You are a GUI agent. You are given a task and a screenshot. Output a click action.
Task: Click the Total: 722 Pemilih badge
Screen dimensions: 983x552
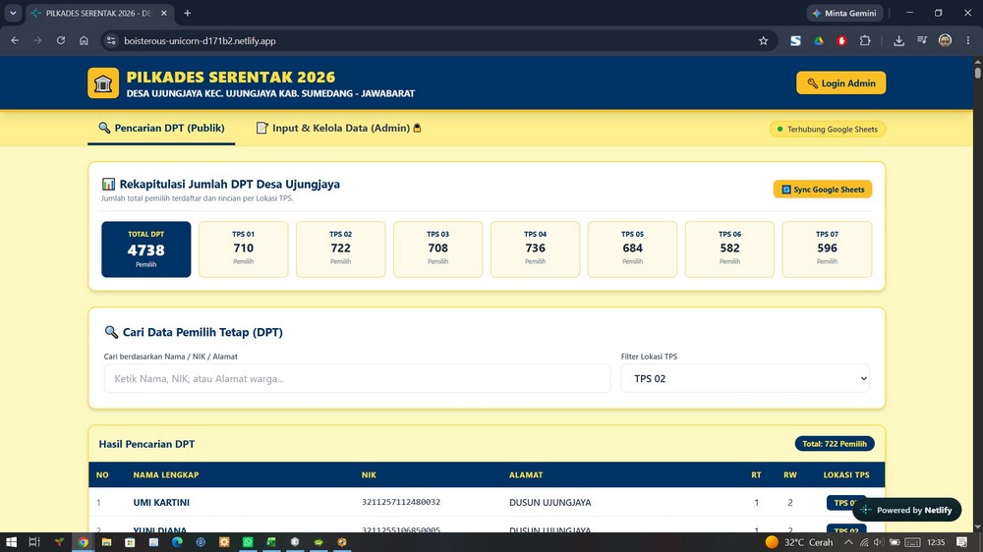(834, 444)
